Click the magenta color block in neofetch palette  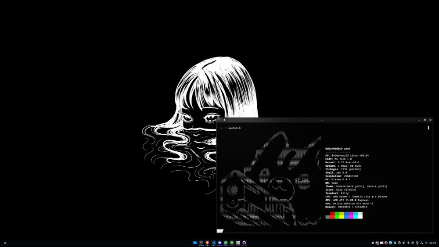[351, 215]
